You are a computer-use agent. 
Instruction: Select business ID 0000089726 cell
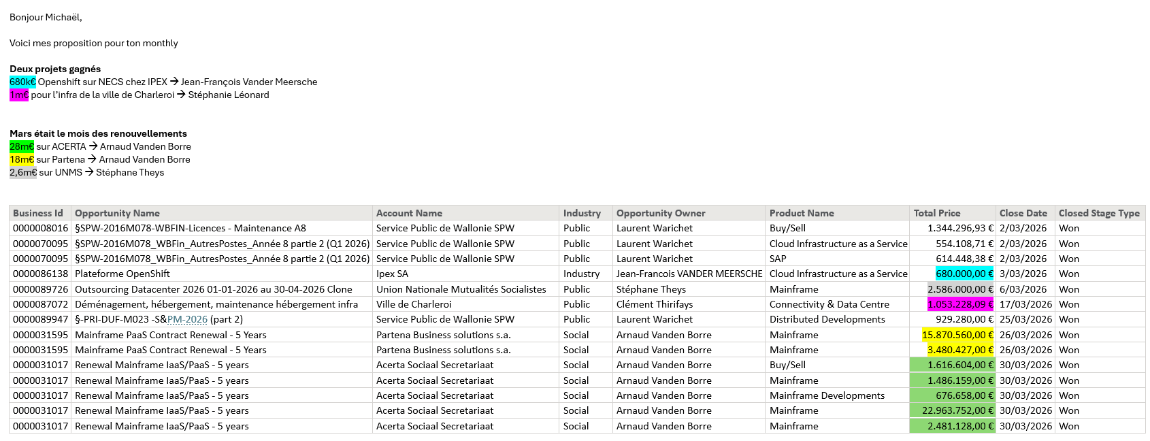click(x=41, y=289)
